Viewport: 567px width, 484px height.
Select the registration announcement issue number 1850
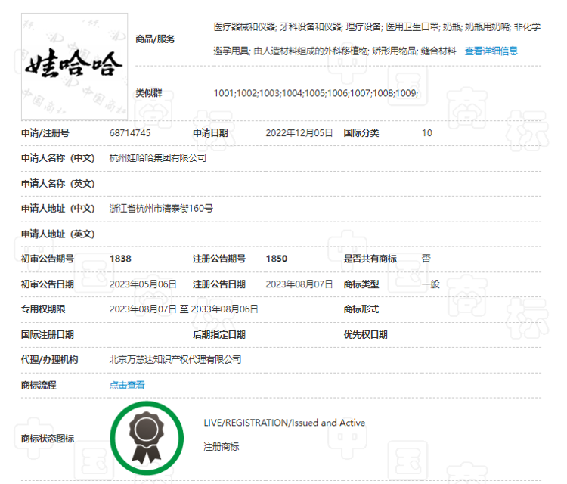click(x=277, y=259)
